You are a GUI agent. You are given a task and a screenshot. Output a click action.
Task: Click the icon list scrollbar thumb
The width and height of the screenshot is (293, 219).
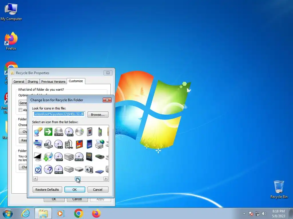click(78, 179)
